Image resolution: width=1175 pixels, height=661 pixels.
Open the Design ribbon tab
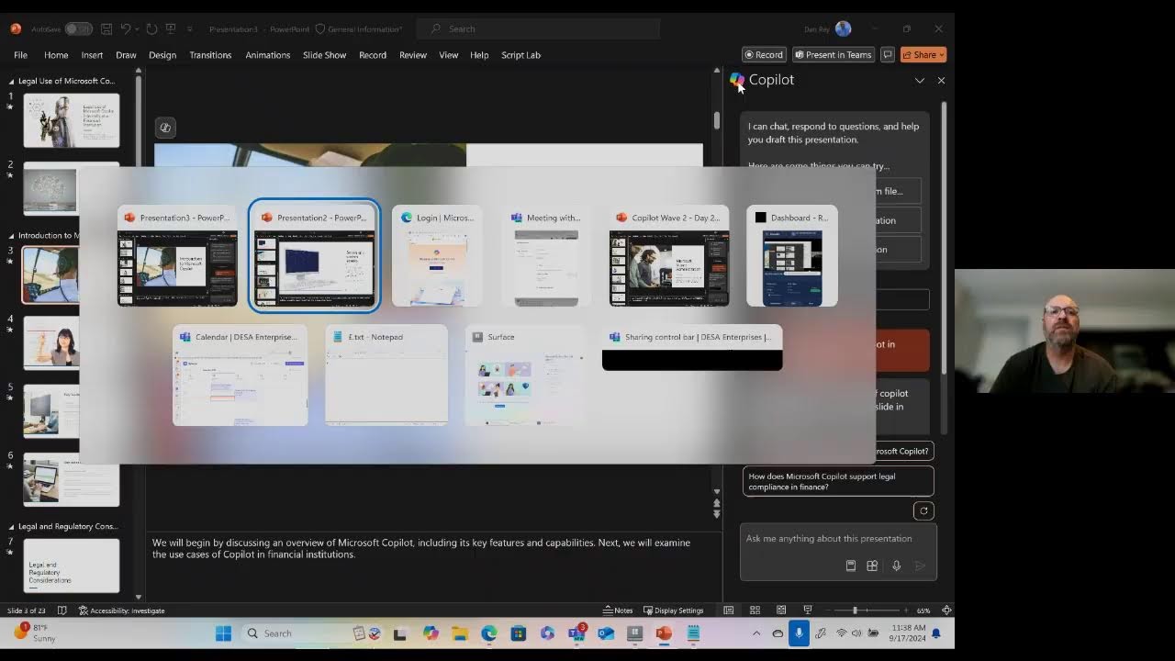click(x=162, y=55)
